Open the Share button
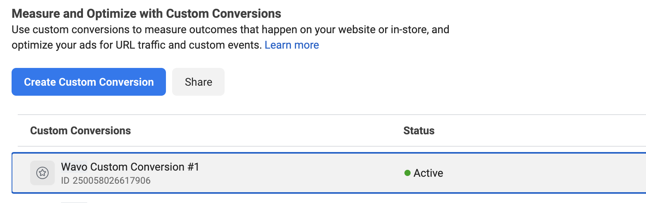Viewport: 646px width, 203px height. (x=198, y=82)
